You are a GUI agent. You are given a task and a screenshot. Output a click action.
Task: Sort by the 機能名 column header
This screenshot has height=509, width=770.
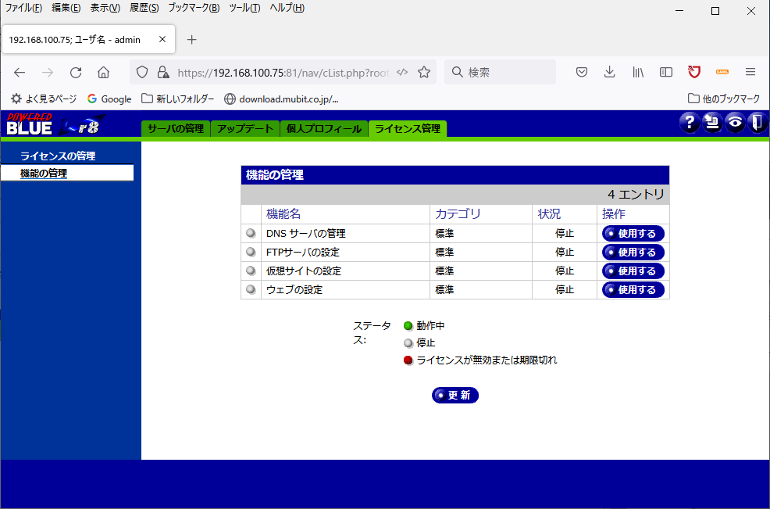[x=283, y=214]
